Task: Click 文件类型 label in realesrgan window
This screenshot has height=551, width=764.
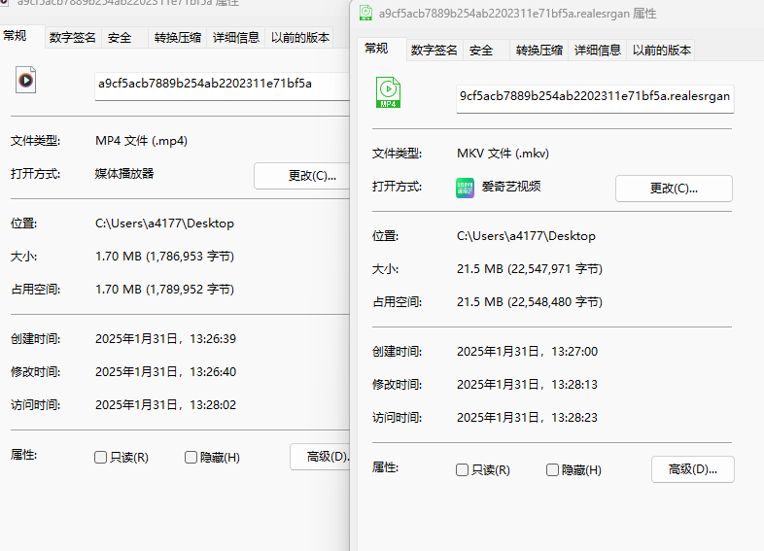Action: [x=398, y=154]
